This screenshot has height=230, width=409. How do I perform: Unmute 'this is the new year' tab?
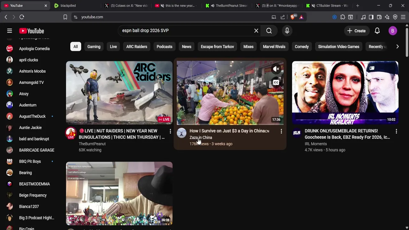pos(162,5)
